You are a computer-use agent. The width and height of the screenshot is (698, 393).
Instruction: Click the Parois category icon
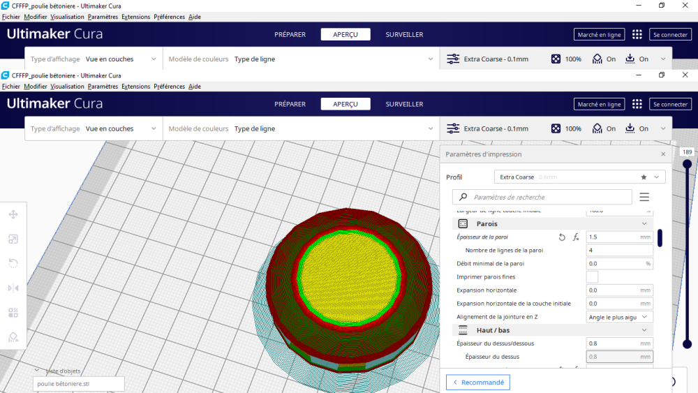(x=463, y=223)
